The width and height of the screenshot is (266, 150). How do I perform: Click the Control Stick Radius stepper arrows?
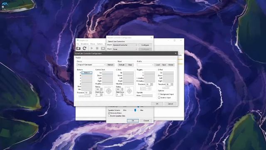101,89
